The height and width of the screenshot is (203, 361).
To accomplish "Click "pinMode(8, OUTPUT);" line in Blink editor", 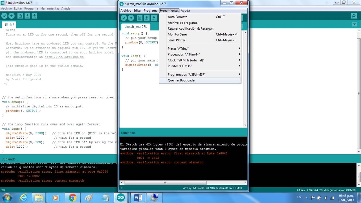I will click(23, 111).
